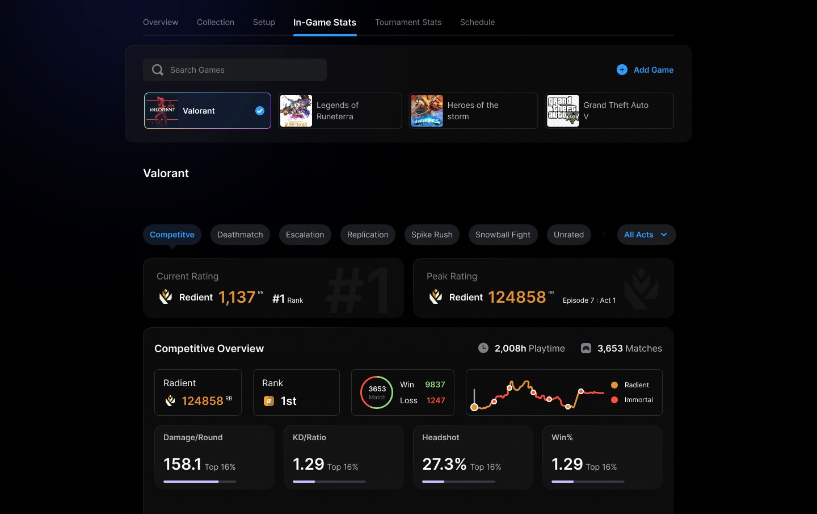Select the Unrated mode filter
The image size is (817, 514).
[x=568, y=235]
